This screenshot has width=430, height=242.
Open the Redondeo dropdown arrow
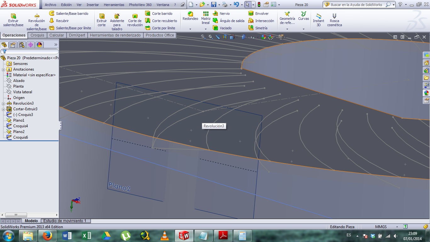point(190,29)
